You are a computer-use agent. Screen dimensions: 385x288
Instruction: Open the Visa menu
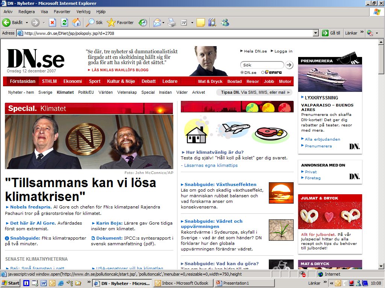(x=44, y=12)
